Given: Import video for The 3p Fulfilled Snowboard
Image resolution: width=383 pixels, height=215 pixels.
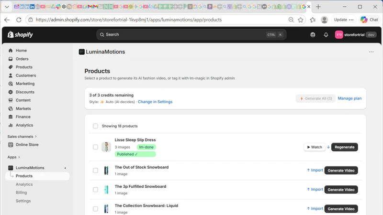Looking at the screenshot, I should [315, 189].
